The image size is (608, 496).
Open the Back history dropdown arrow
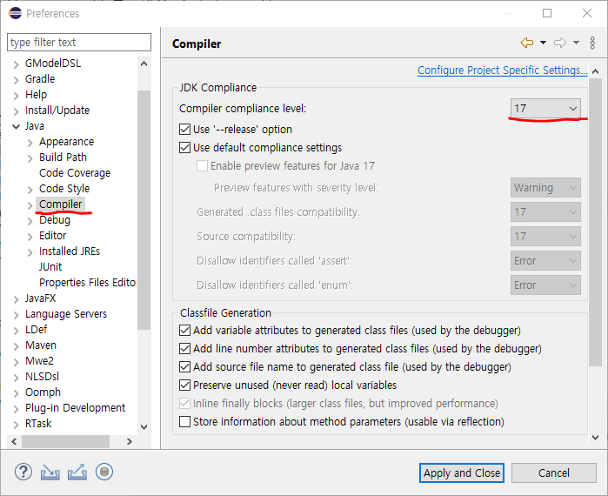point(543,43)
